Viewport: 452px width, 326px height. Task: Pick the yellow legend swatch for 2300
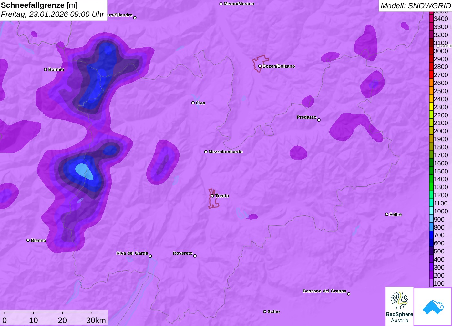click(431, 107)
